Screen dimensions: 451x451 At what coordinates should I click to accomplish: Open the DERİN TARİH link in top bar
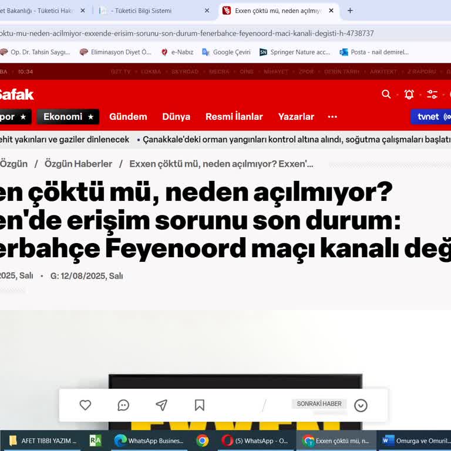tap(341, 72)
